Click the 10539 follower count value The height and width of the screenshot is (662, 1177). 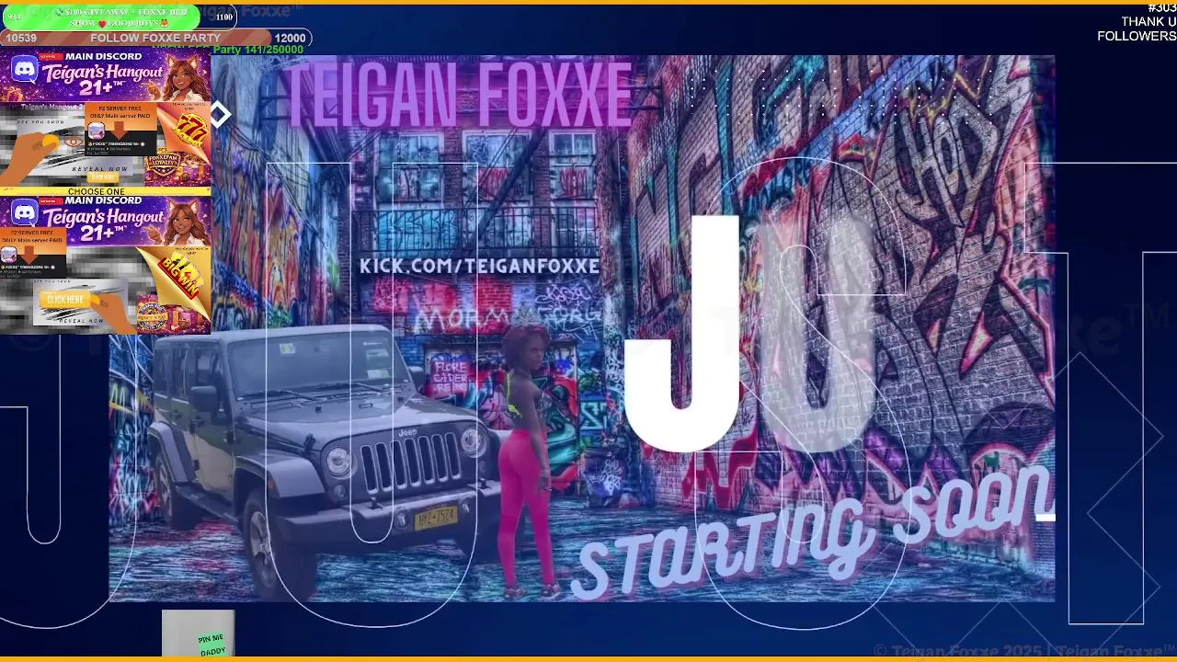tap(21, 38)
